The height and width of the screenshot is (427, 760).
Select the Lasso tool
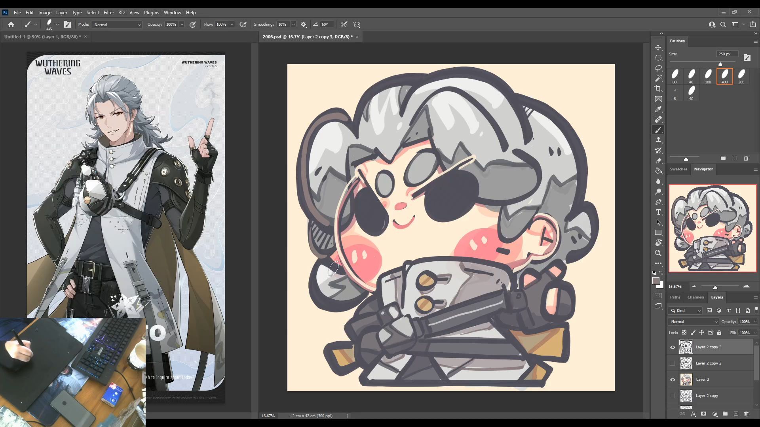click(x=658, y=68)
